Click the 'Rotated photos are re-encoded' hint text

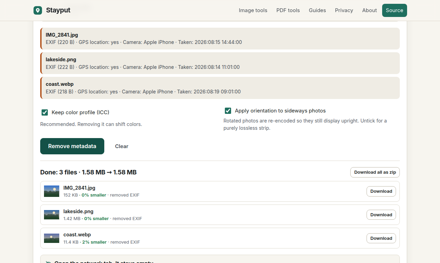[305, 124]
